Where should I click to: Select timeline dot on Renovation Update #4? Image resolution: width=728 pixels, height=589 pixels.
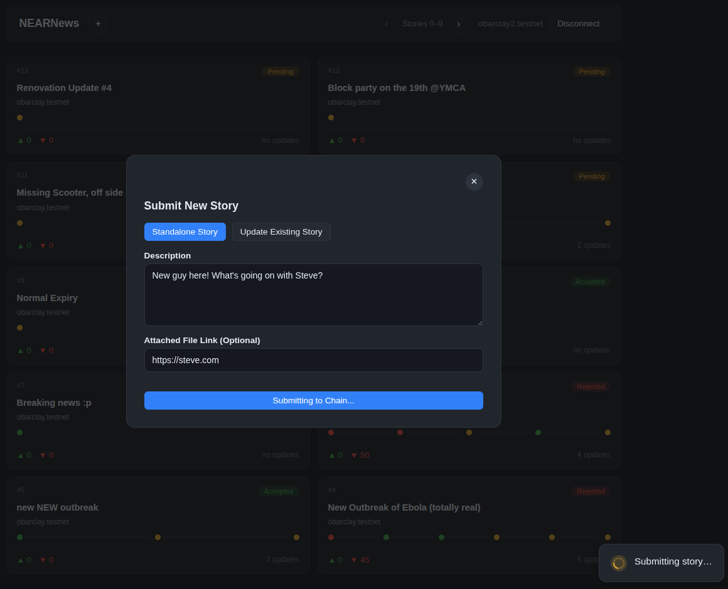click(19, 117)
